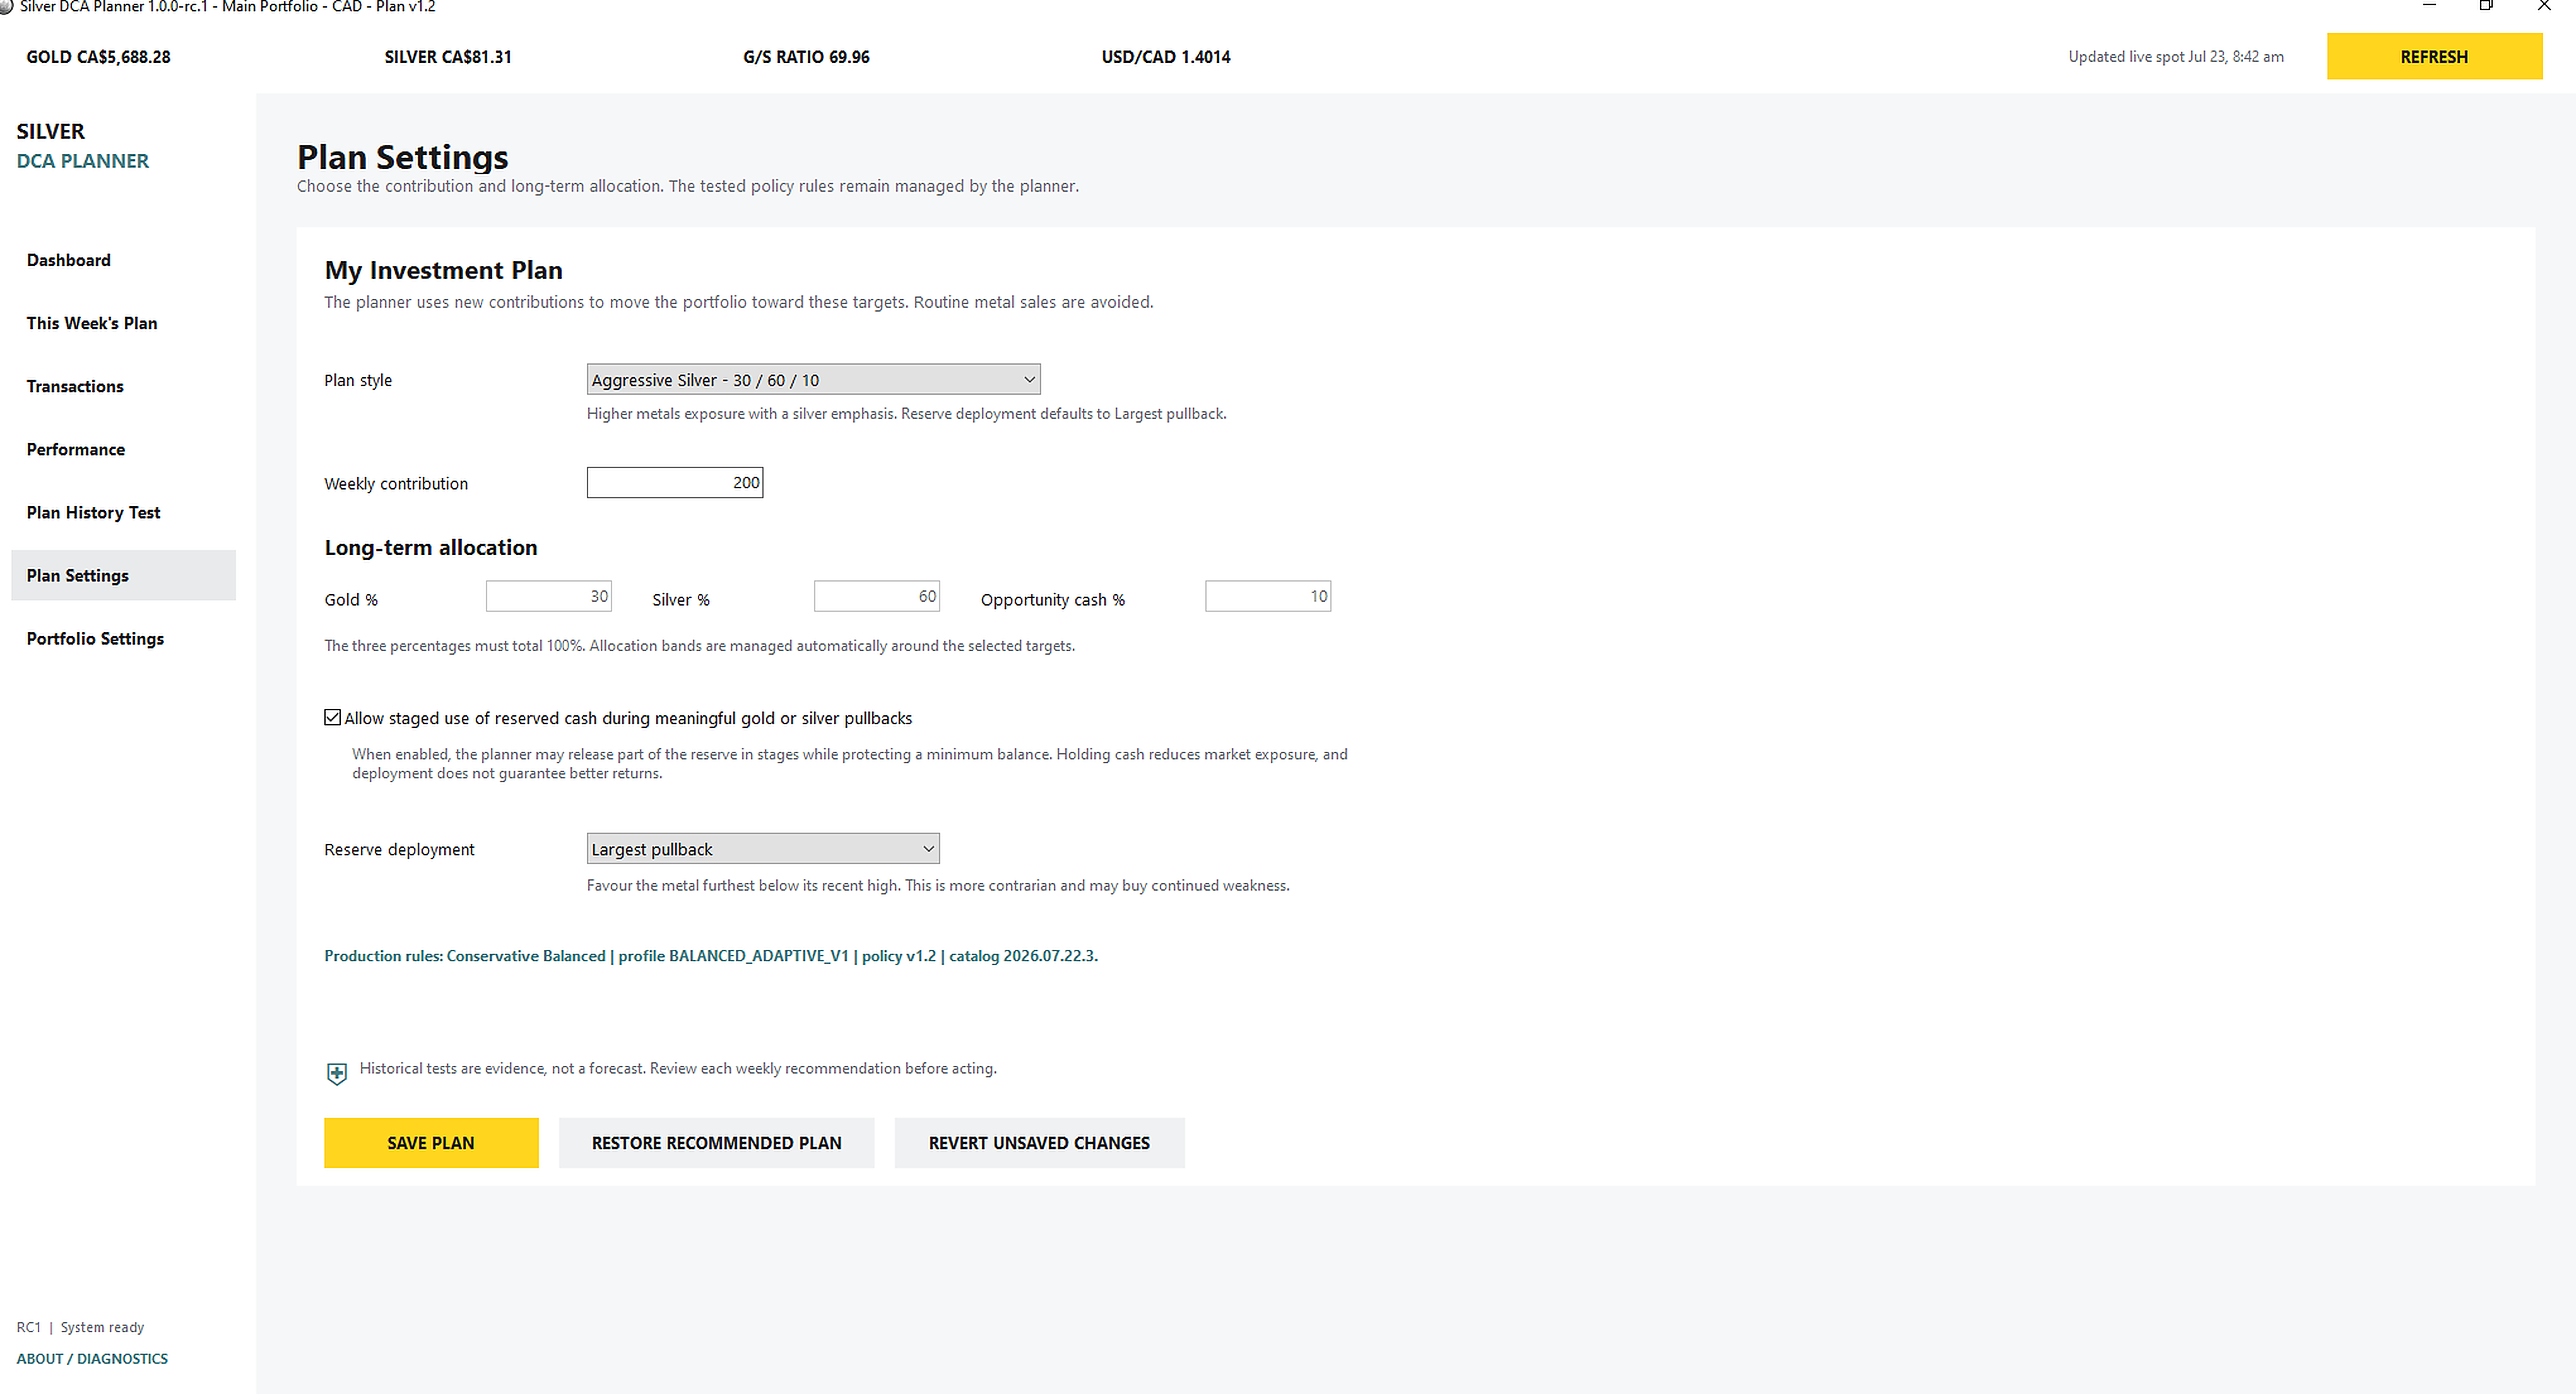This screenshot has width=2576, height=1394.
Task: Click the SILVER DCA PLANNER logo text
Action: tap(82, 146)
